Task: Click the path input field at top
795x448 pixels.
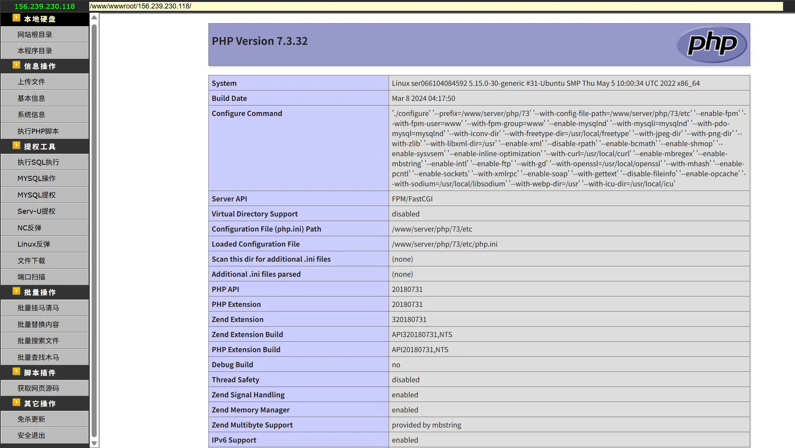Action: pos(436,6)
